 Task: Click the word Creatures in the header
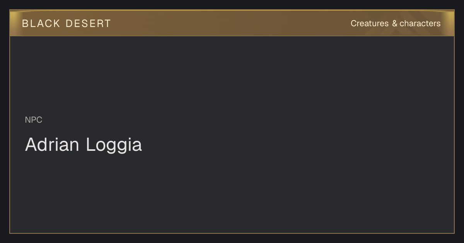tap(369, 24)
